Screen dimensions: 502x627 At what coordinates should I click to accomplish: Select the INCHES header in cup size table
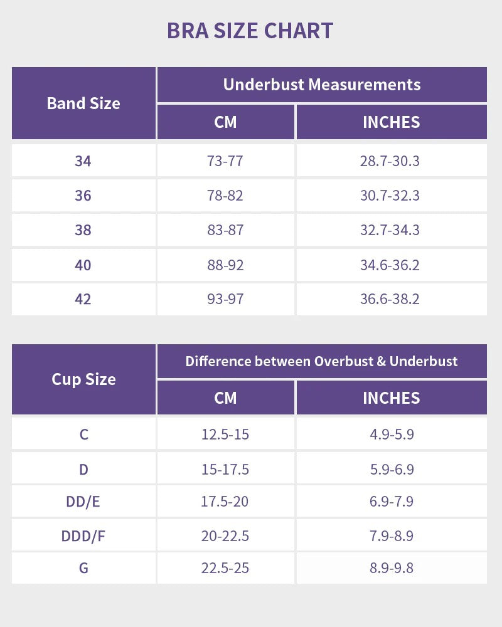pyautogui.click(x=391, y=398)
